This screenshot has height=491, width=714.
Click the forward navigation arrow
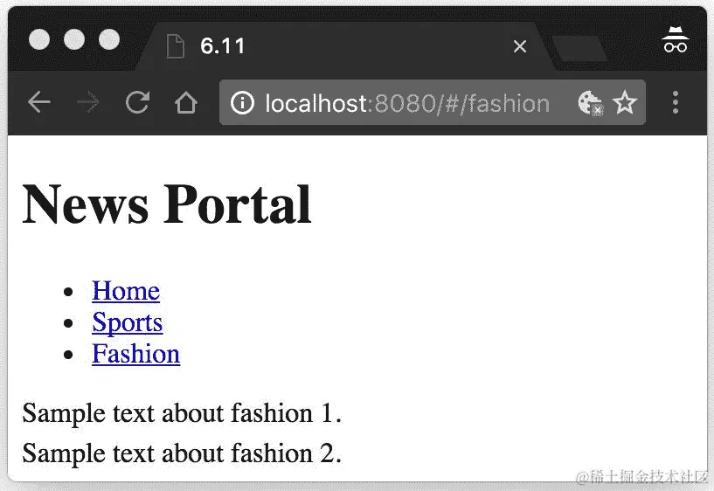click(x=88, y=101)
